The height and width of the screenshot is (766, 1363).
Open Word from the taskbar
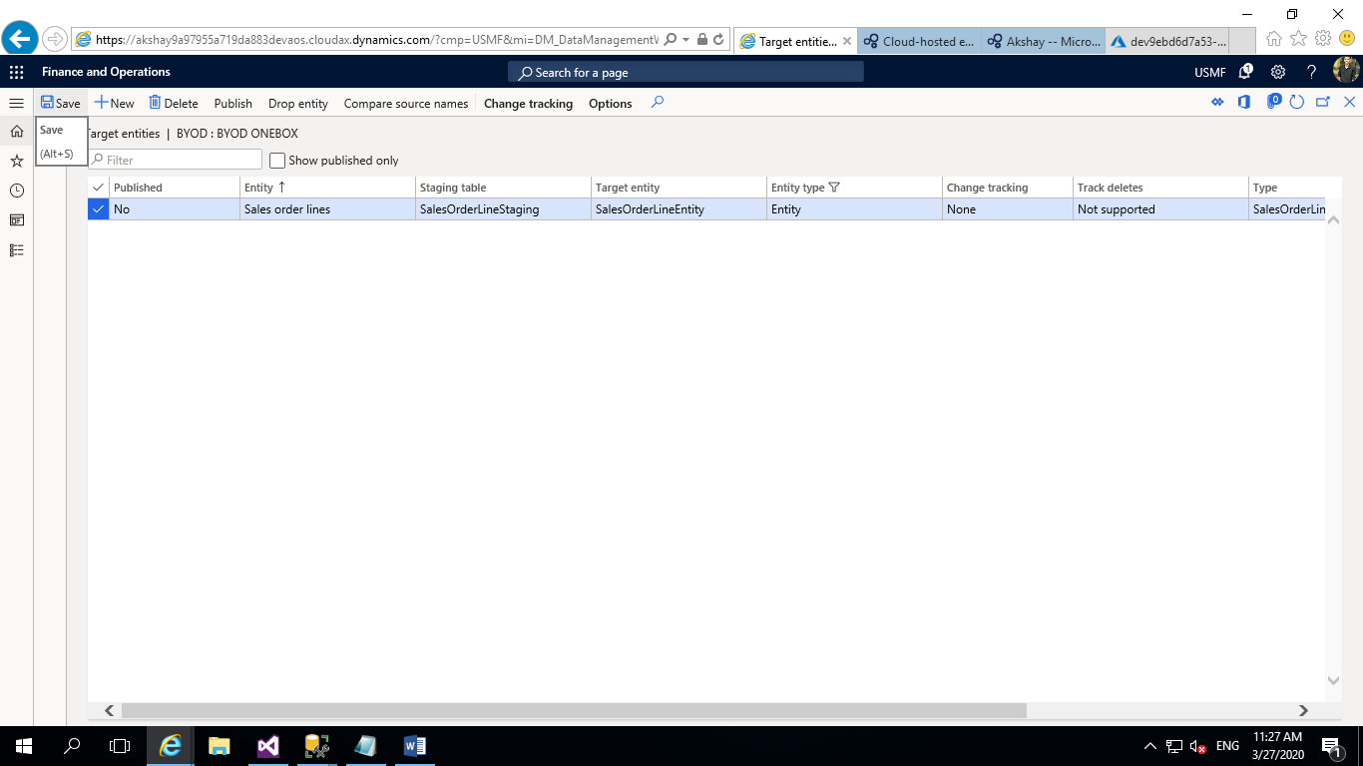414,746
